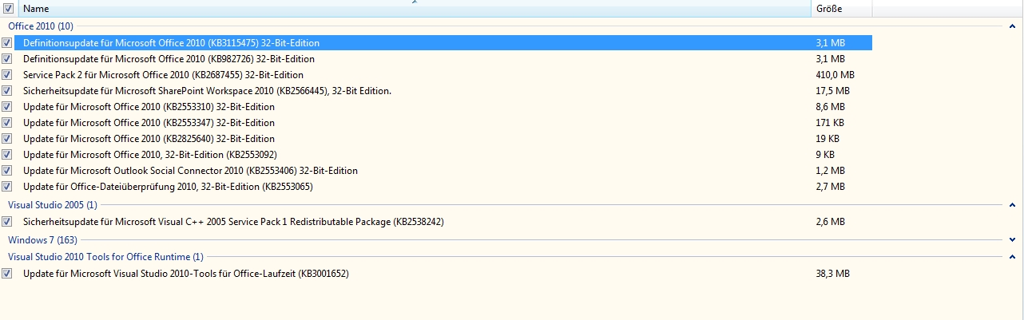
Task: Click the 9 KB size value
Action: point(825,155)
